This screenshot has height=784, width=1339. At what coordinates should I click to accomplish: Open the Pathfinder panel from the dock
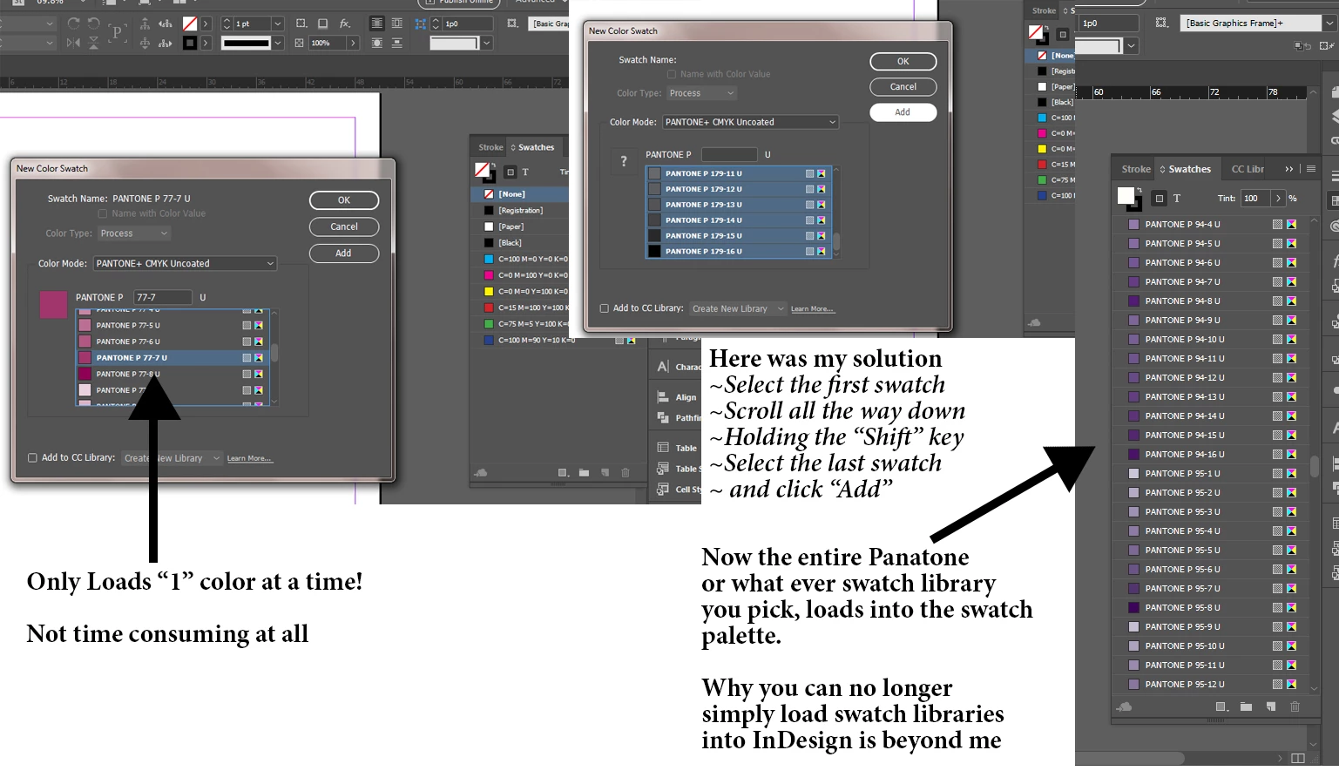[678, 418]
